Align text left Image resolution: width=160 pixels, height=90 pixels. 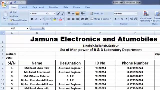click(x=69, y=19)
